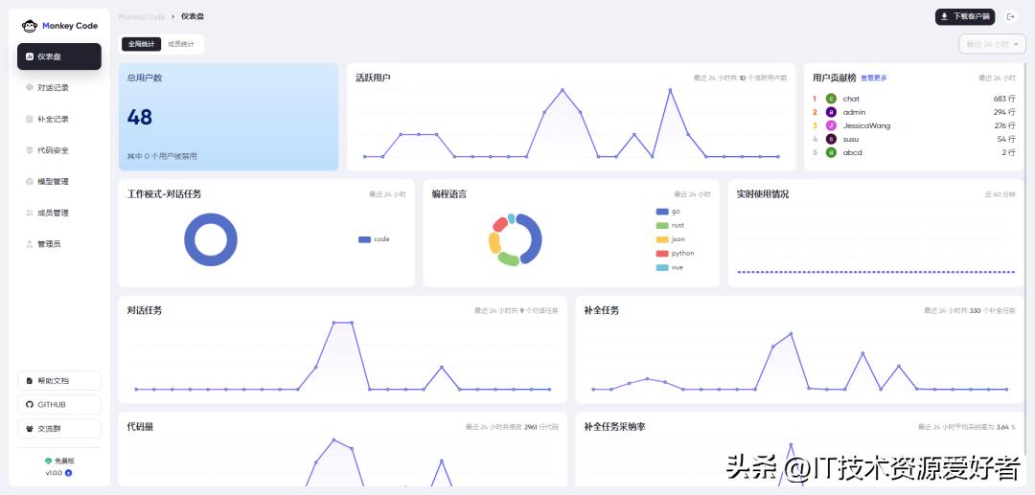The height and width of the screenshot is (495, 1035).
Task: Select the 仪表盘 sidebar item
Action: coord(59,56)
